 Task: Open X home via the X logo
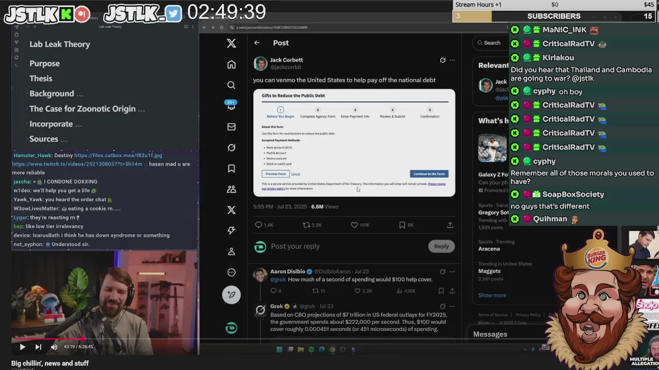tap(231, 43)
